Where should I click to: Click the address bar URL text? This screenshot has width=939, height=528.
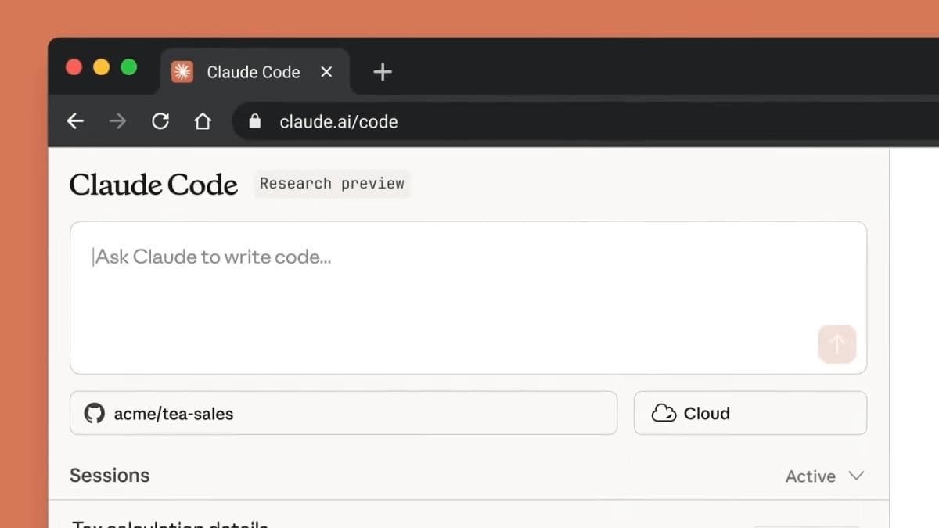click(x=338, y=121)
